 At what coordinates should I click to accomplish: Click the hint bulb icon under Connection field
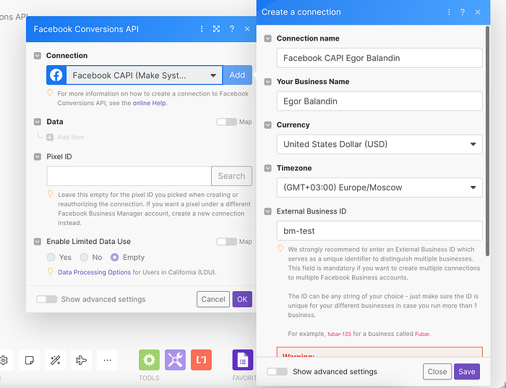[50, 93]
